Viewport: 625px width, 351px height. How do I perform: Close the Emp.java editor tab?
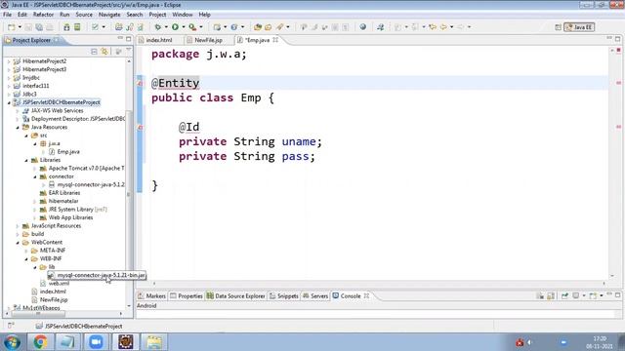[x=275, y=40]
